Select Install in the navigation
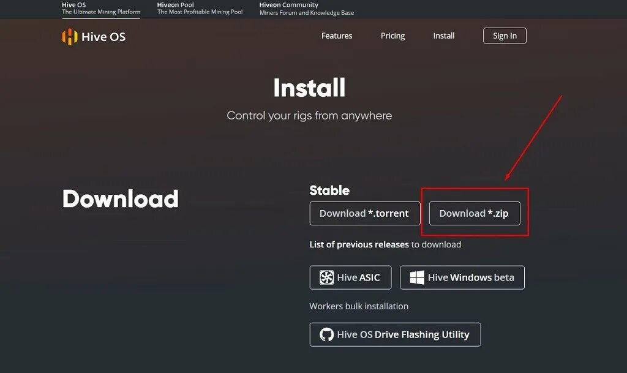Image resolution: width=627 pixels, height=373 pixels. pyautogui.click(x=444, y=36)
